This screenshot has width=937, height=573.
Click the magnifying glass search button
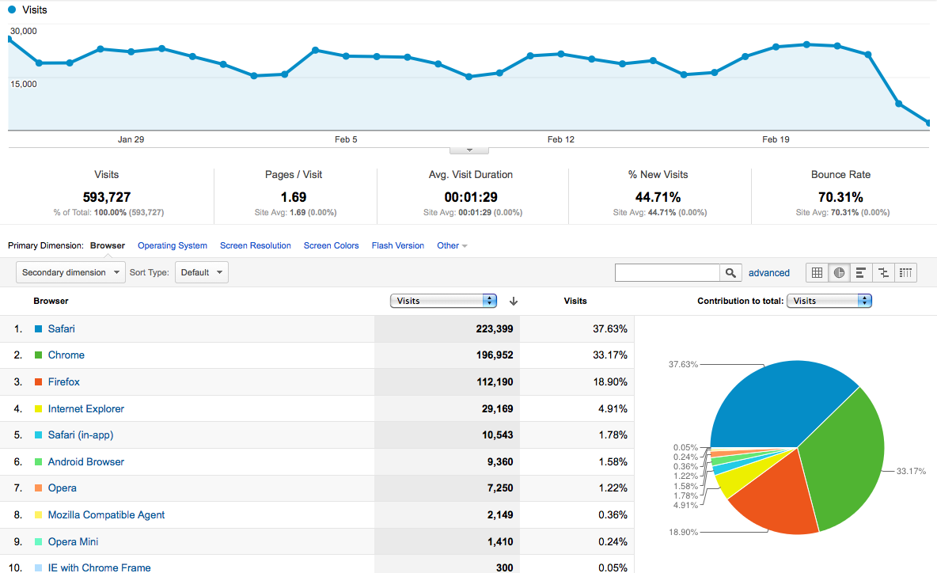(731, 273)
